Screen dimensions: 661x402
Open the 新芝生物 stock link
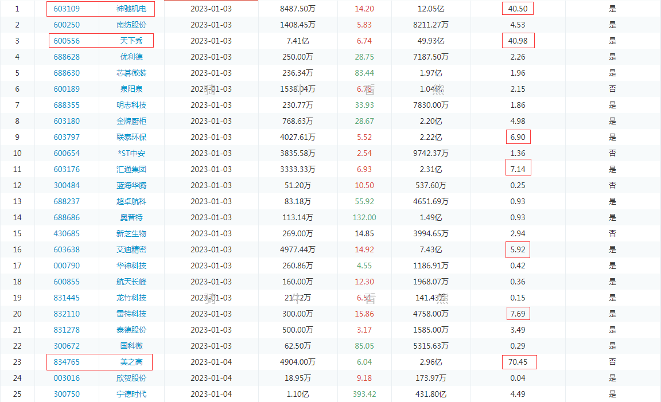click(x=131, y=233)
